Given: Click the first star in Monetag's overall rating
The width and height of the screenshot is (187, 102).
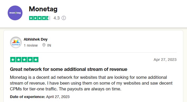Looking at the screenshot, I should tap(31, 18).
